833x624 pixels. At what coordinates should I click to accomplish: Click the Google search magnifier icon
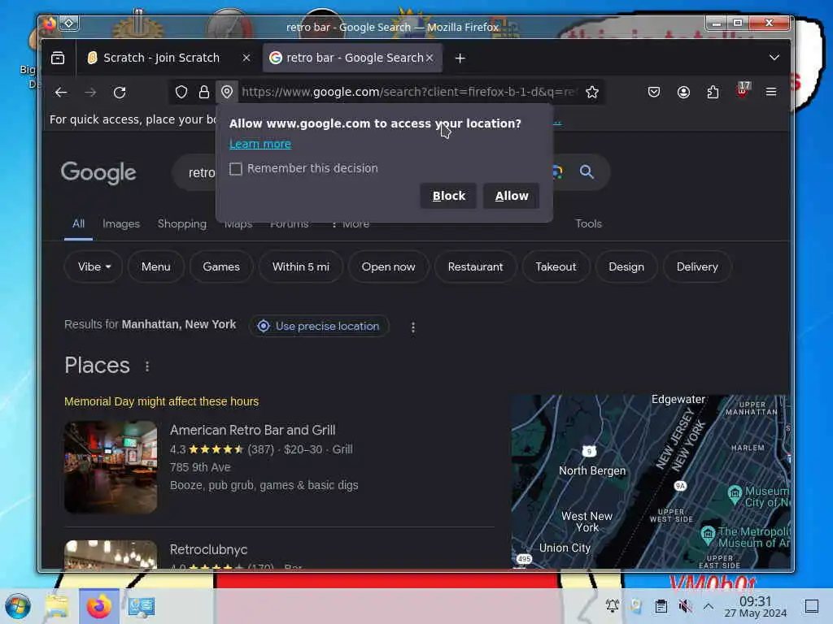click(587, 171)
